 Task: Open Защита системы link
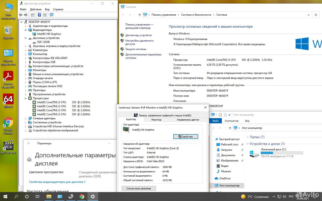136,49
